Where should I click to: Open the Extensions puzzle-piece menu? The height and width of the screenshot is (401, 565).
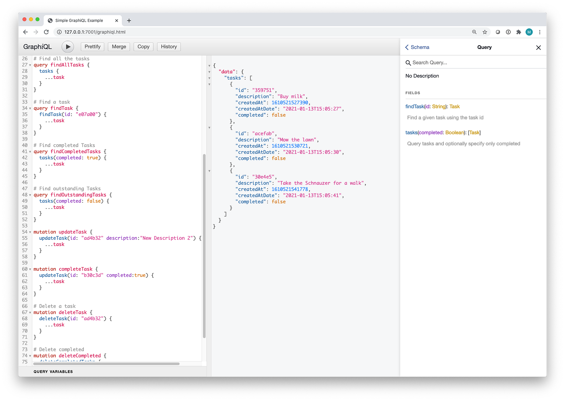(519, 32)
